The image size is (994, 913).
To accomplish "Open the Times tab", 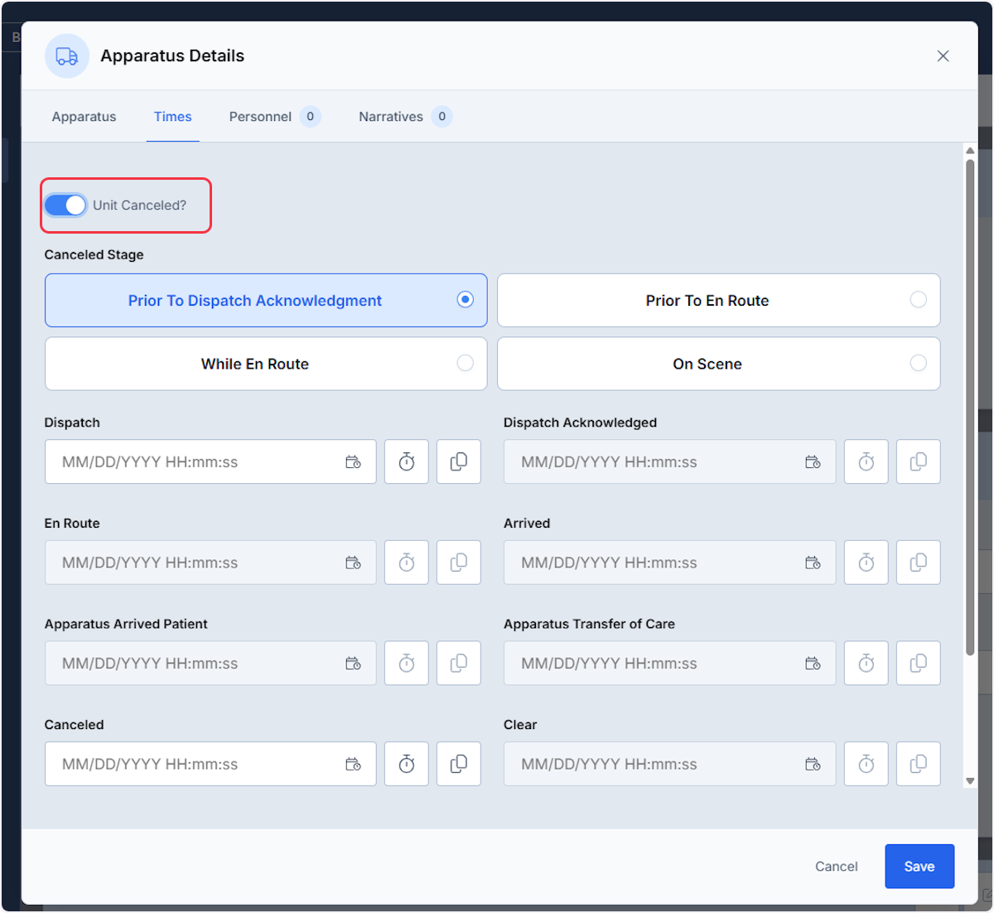I will (173, 117).
